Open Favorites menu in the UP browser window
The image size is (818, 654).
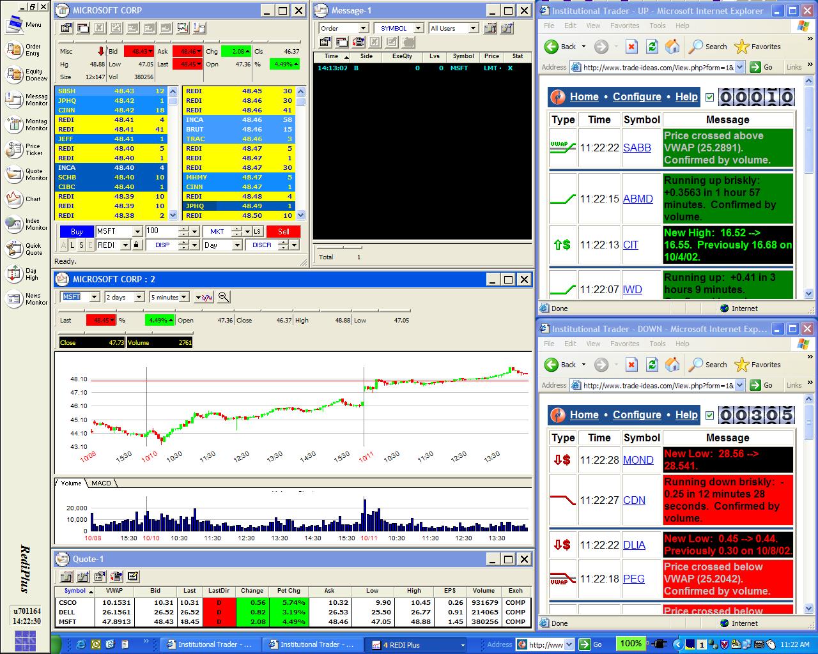click(624, 26)
